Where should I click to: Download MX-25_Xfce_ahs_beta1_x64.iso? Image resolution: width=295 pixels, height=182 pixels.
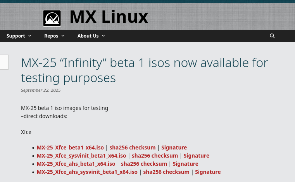(x=76, y=164)
